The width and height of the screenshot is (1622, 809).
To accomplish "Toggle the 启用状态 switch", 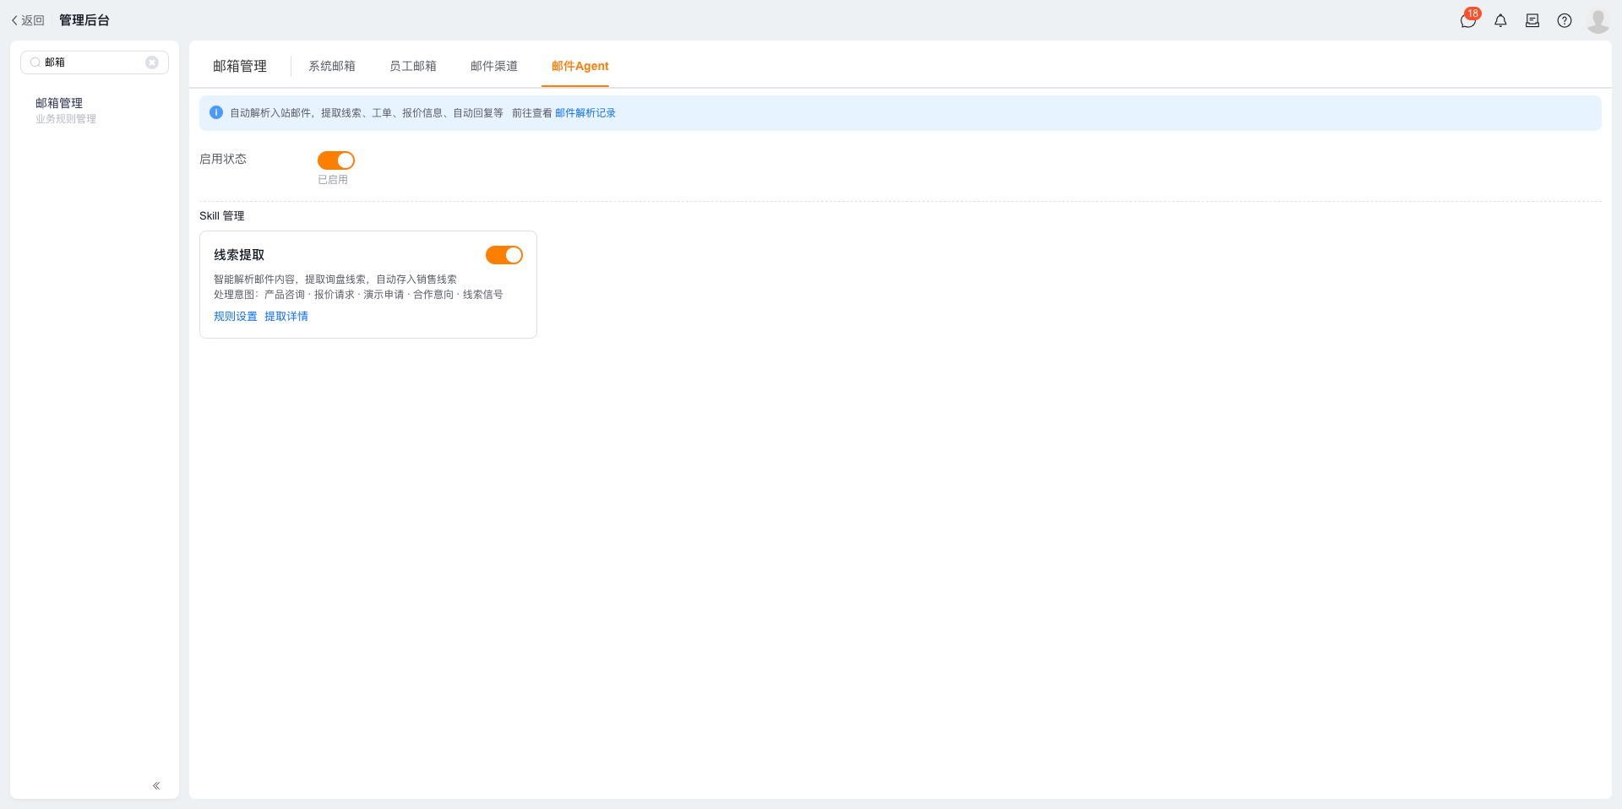I will pos(336,160).
